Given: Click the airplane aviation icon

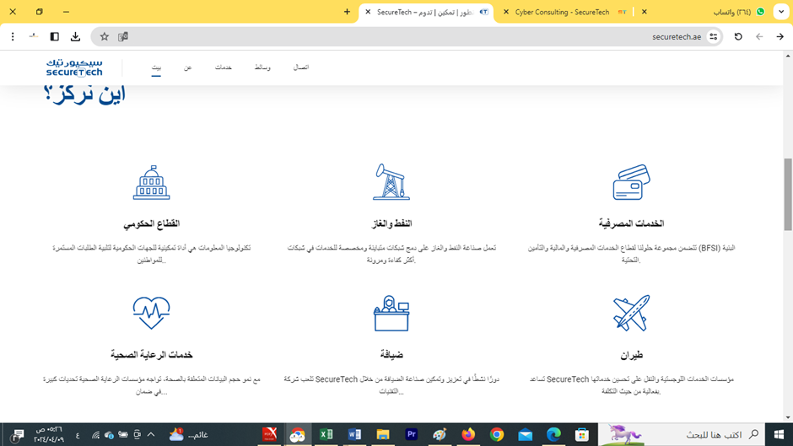Looking at the screenshot, I should (x=631, y=314).
